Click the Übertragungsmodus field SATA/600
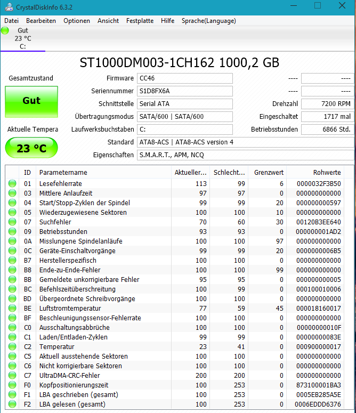Viewport: 356px width, 413px height. (x=185, y=117)
